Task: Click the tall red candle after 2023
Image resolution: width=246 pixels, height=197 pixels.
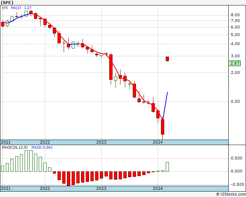Action: (111, 67)
